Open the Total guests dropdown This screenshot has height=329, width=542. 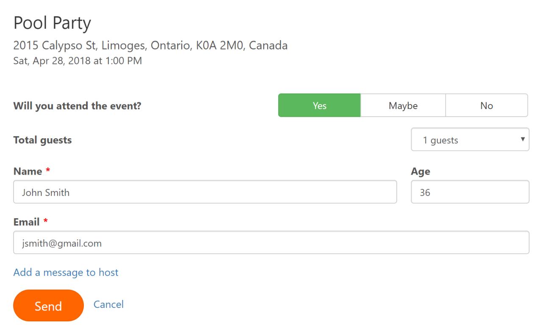click(470, 140)
